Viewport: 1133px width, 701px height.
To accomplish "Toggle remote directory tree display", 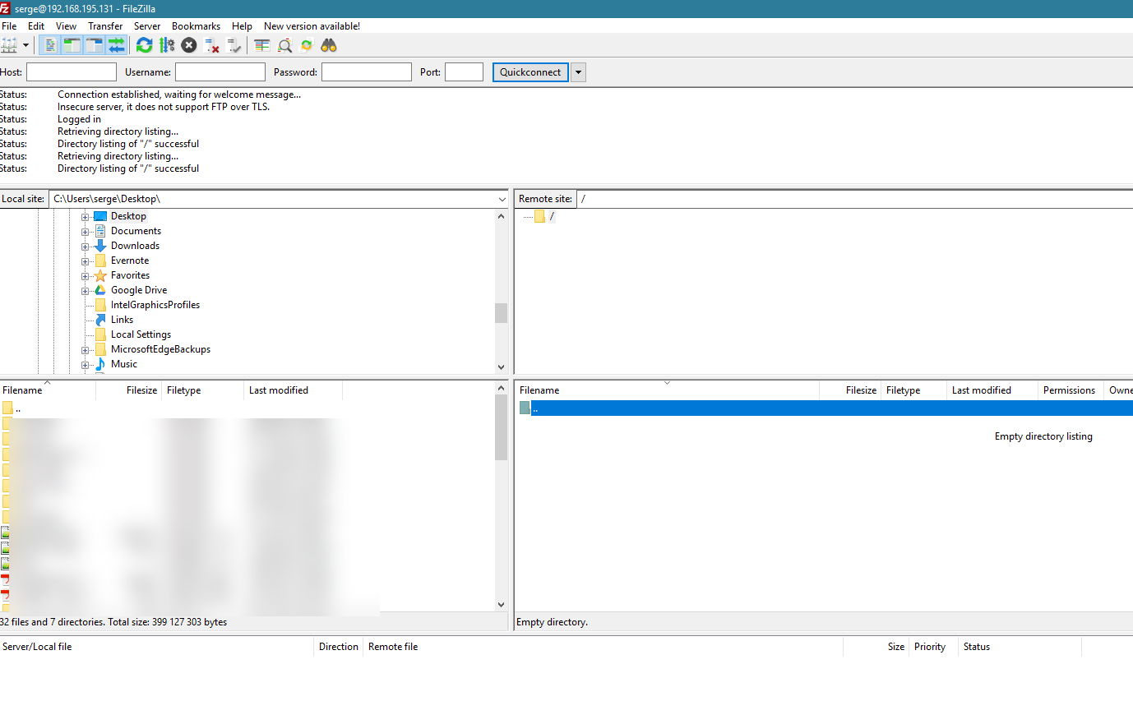I will pyautogui.click(x=94, y=45).
